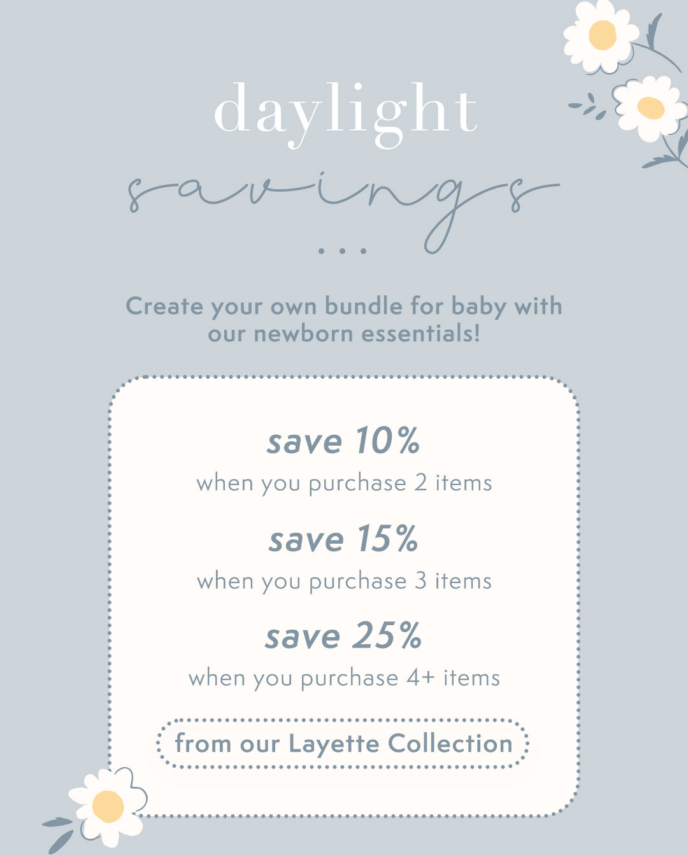Viewport: 688px width, 855px height.
Task: Click the 'save 15%' offer heading
Action: coord(343,539)
